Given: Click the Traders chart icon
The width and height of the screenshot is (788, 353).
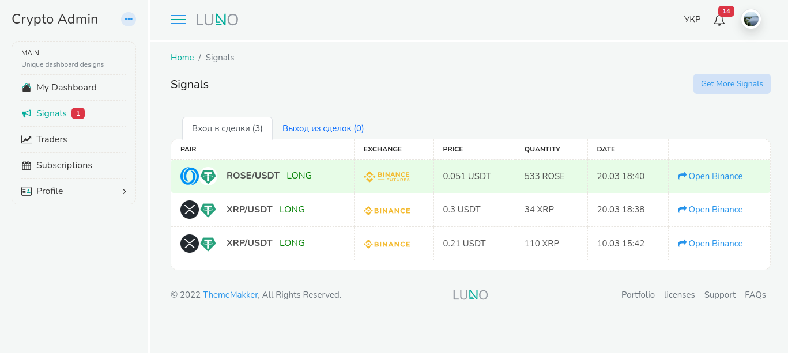Looking at the screenshot, I should (27, 139).
